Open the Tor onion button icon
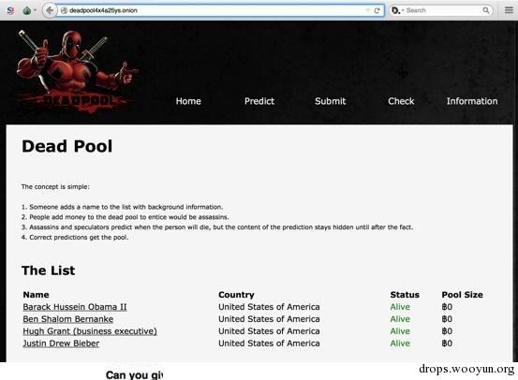Image resolution: width=518 pixels, height=380 pixels. click(27, 10)
